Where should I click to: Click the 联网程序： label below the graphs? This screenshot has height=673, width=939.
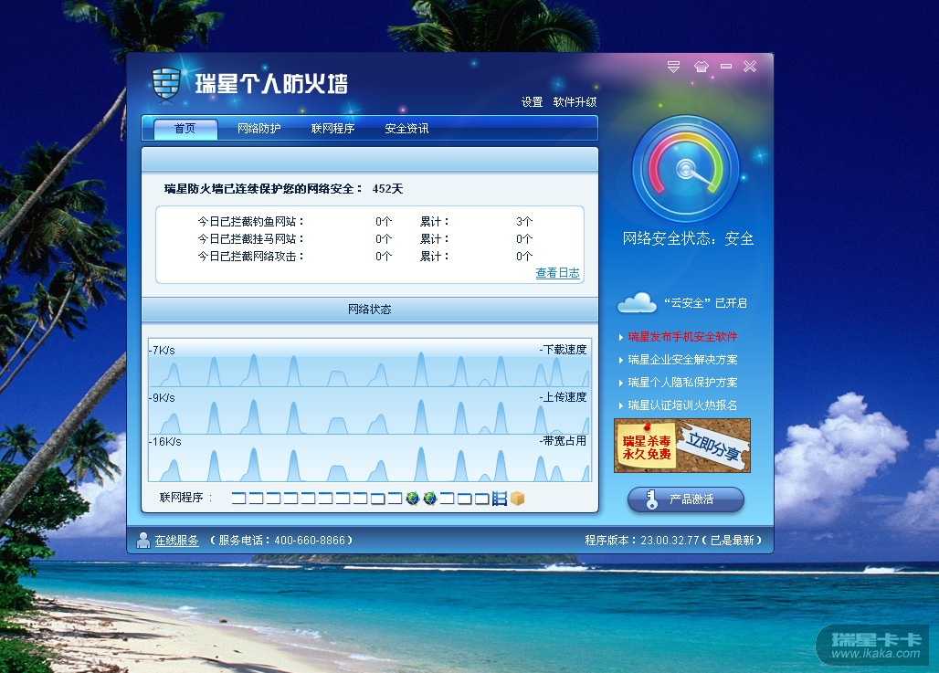click(x=185, y=498)
